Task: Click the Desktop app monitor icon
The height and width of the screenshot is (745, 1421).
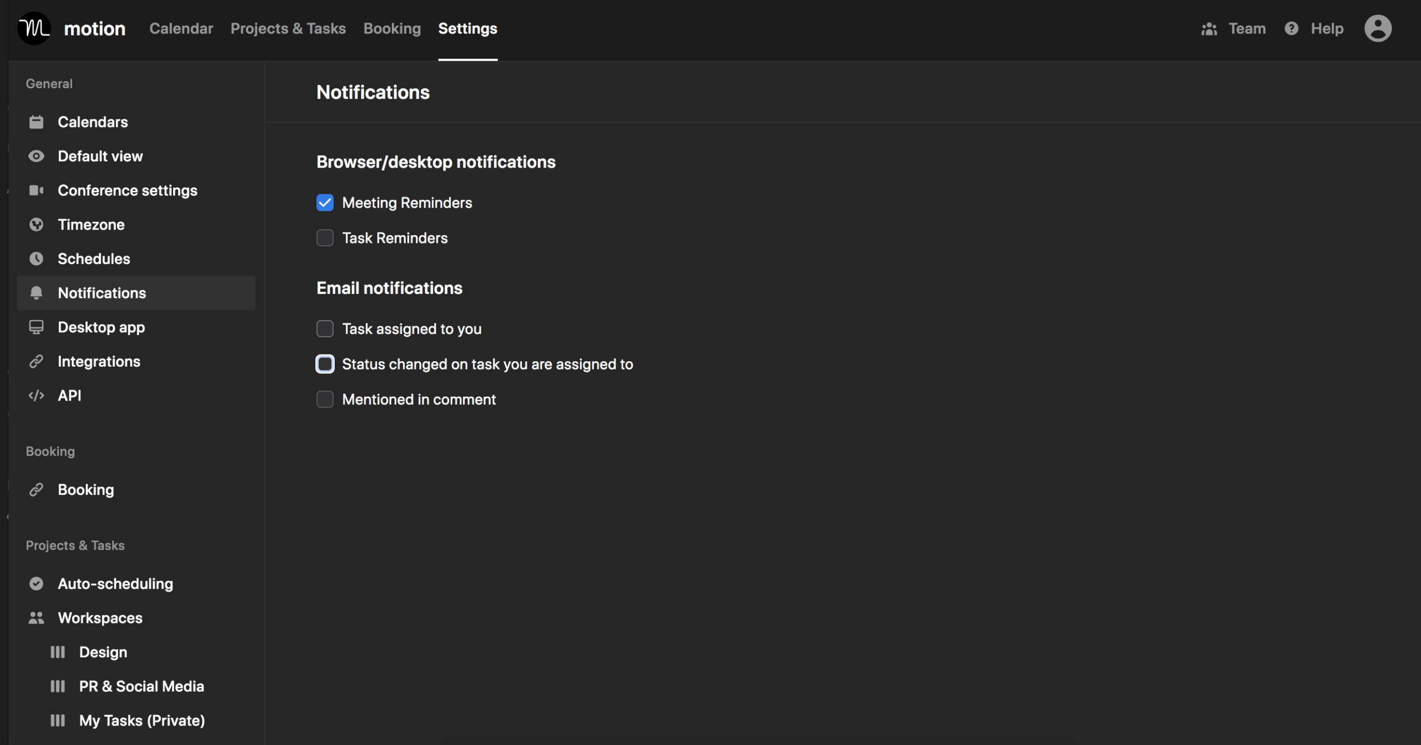Action: pyautogui.click(x=36, y=327)
